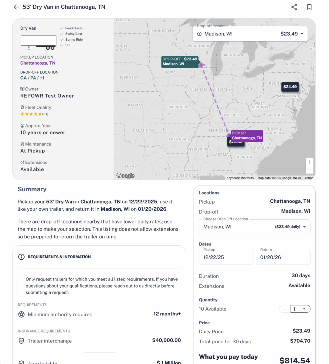Click the back arrow icon
The image size is (329, 364).
(x=16, y=7)
